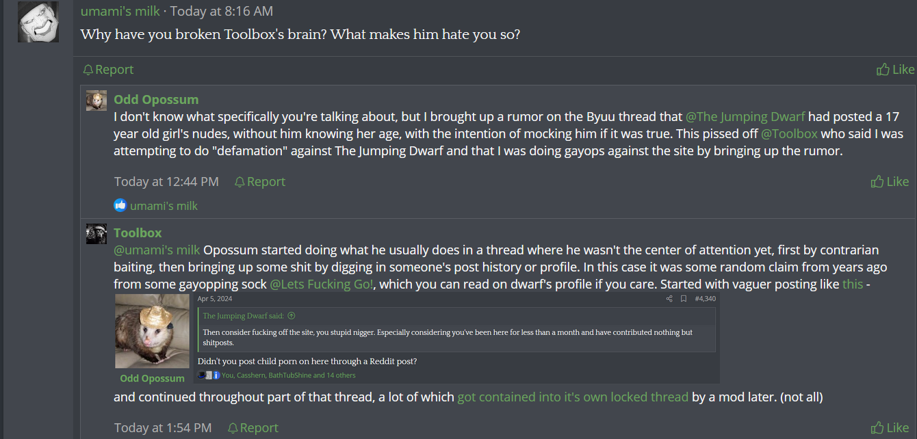This screenshot has width=917, height=439.
Task: Report Toolbox's reply
Action: tap(253, 428)
